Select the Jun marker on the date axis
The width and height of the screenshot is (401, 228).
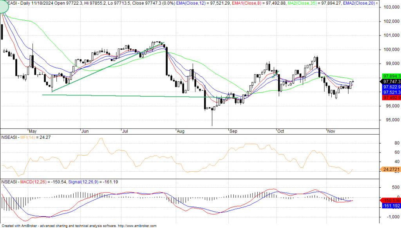[85, 131]
